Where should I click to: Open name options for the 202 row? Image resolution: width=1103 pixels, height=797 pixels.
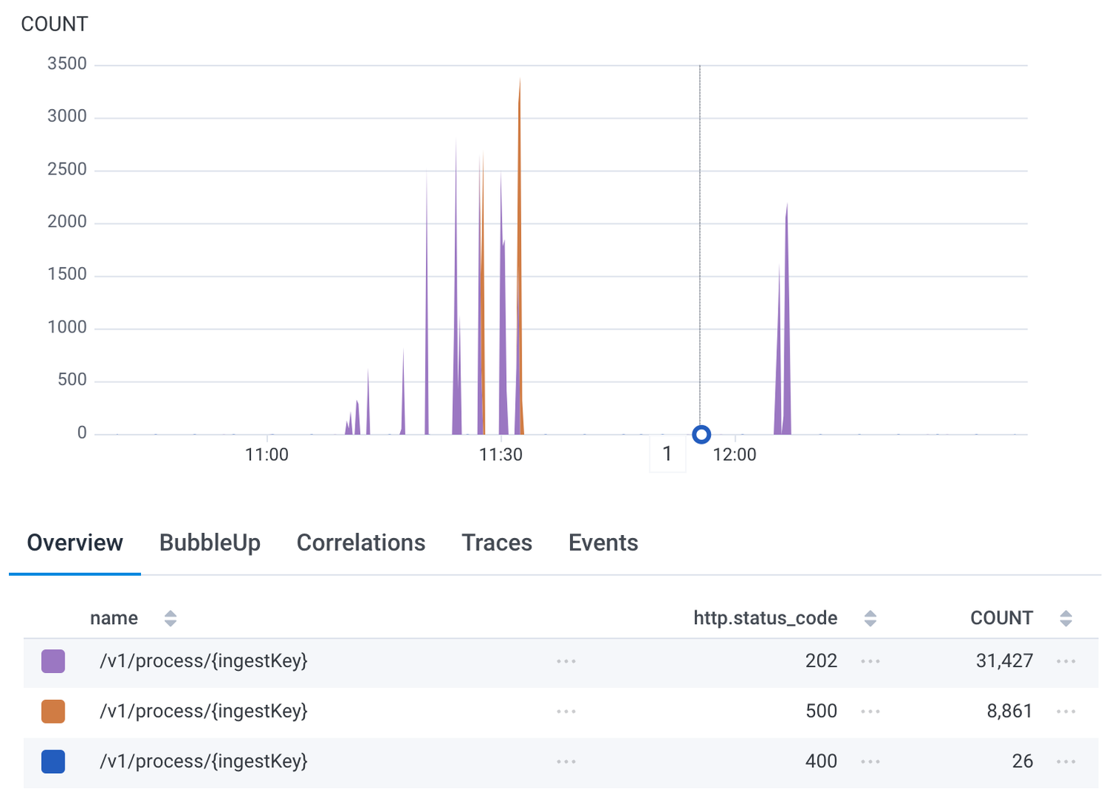coord(566,661)
